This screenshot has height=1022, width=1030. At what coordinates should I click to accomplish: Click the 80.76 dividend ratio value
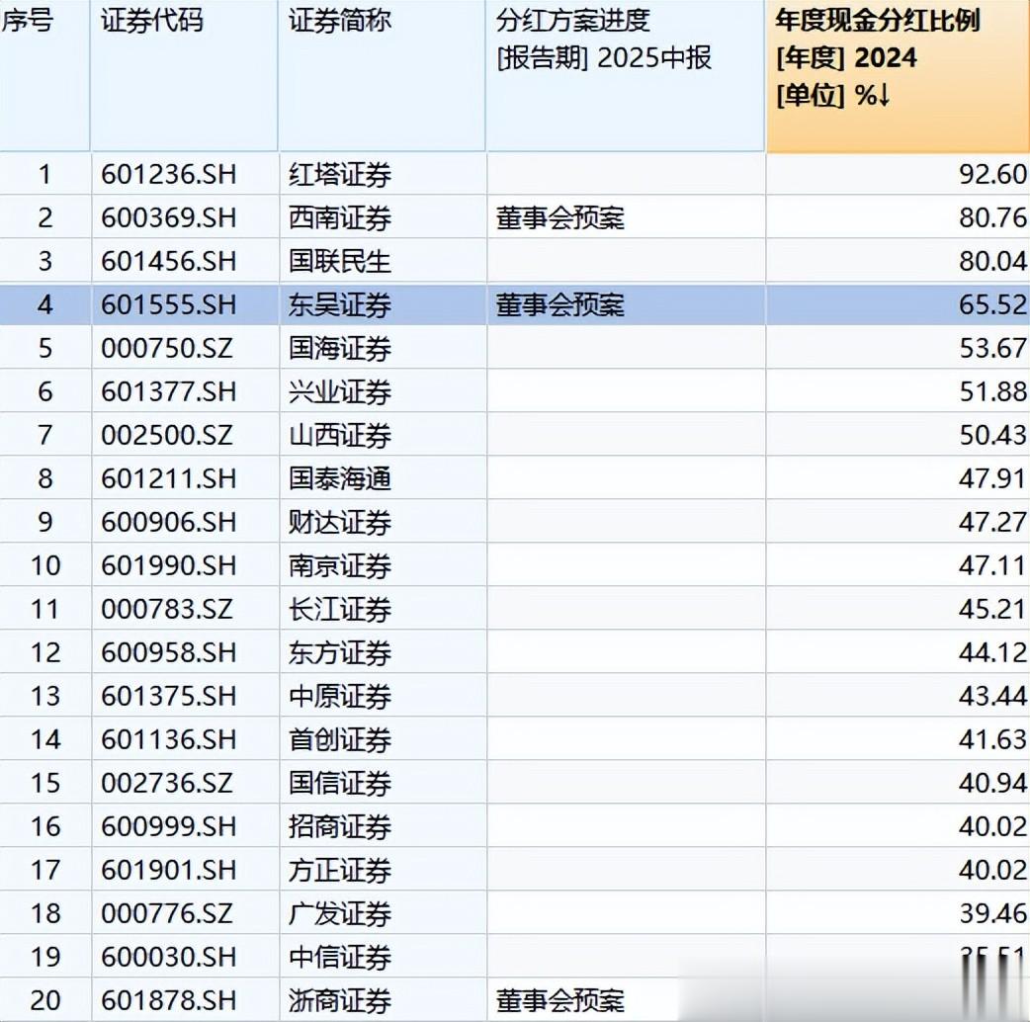pyautogui.click(x=992, y=218)
